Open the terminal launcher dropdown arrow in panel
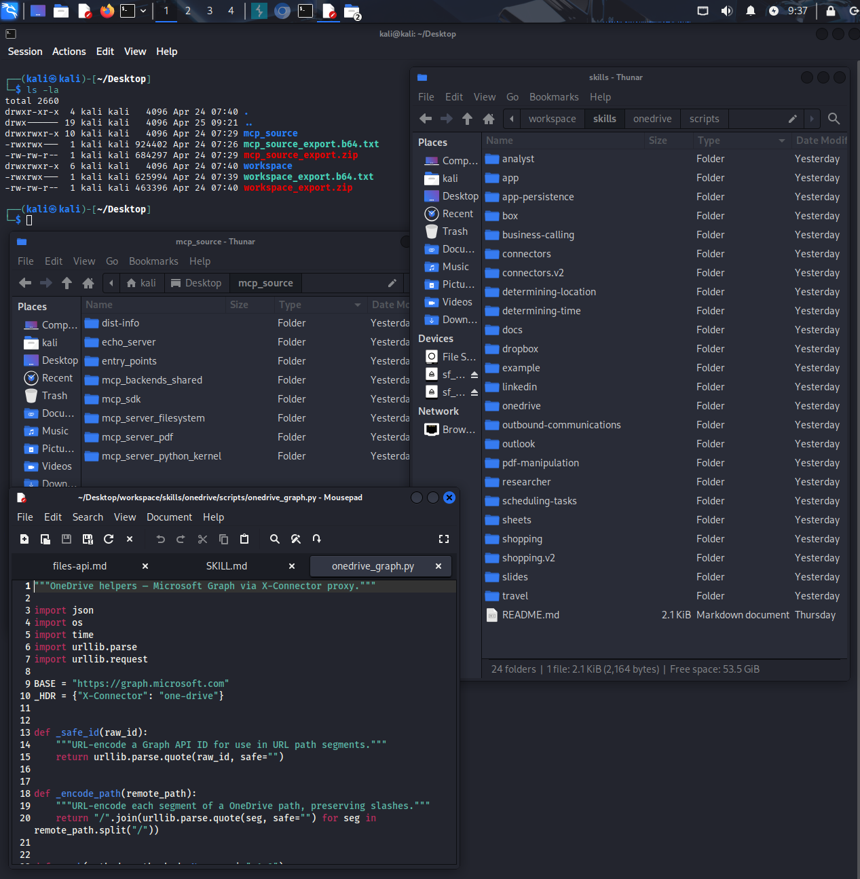The image size is (860, 879). click(143, 11)
